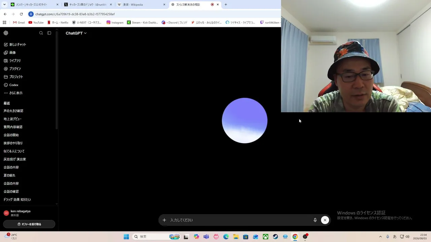Open a new browser tab

click(226, 5)
